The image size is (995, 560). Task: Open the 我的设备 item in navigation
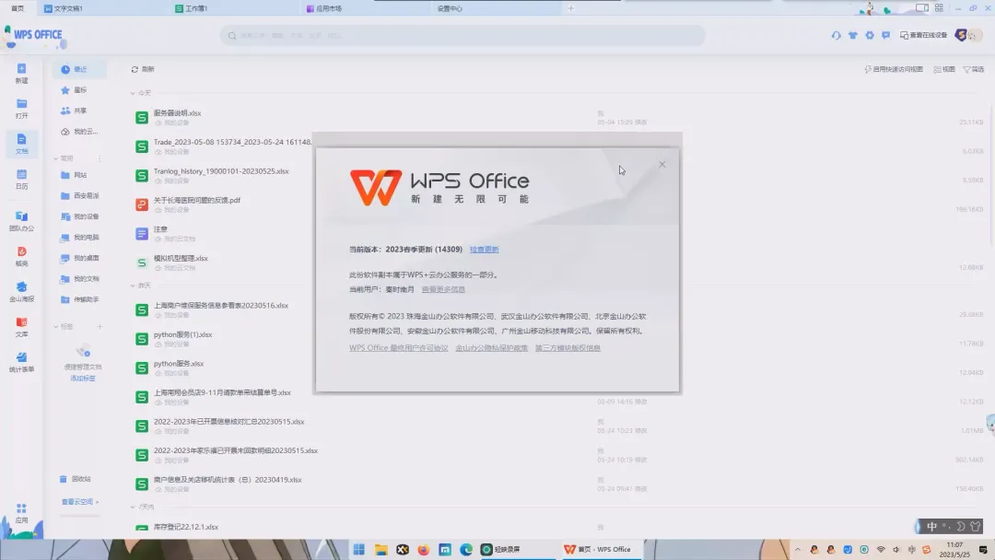point(79,216)
